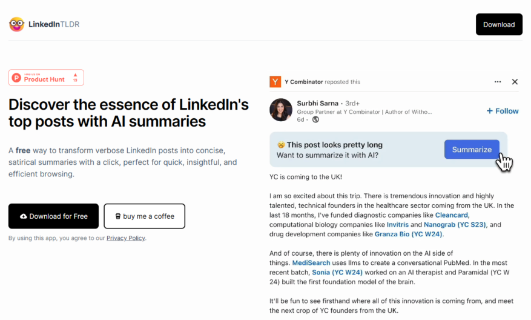Open the Granza Bio (YC W24) link
The width and height of the screenshot is (531, 320).
tap(408, 234)
